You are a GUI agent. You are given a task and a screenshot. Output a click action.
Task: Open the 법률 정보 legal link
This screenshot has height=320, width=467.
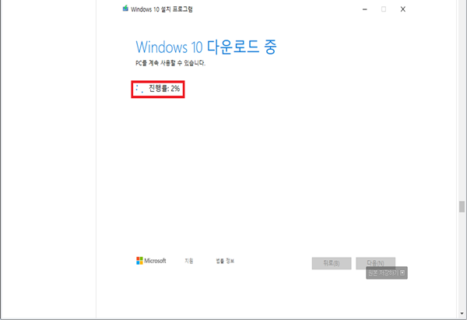(x=225, y=261)
